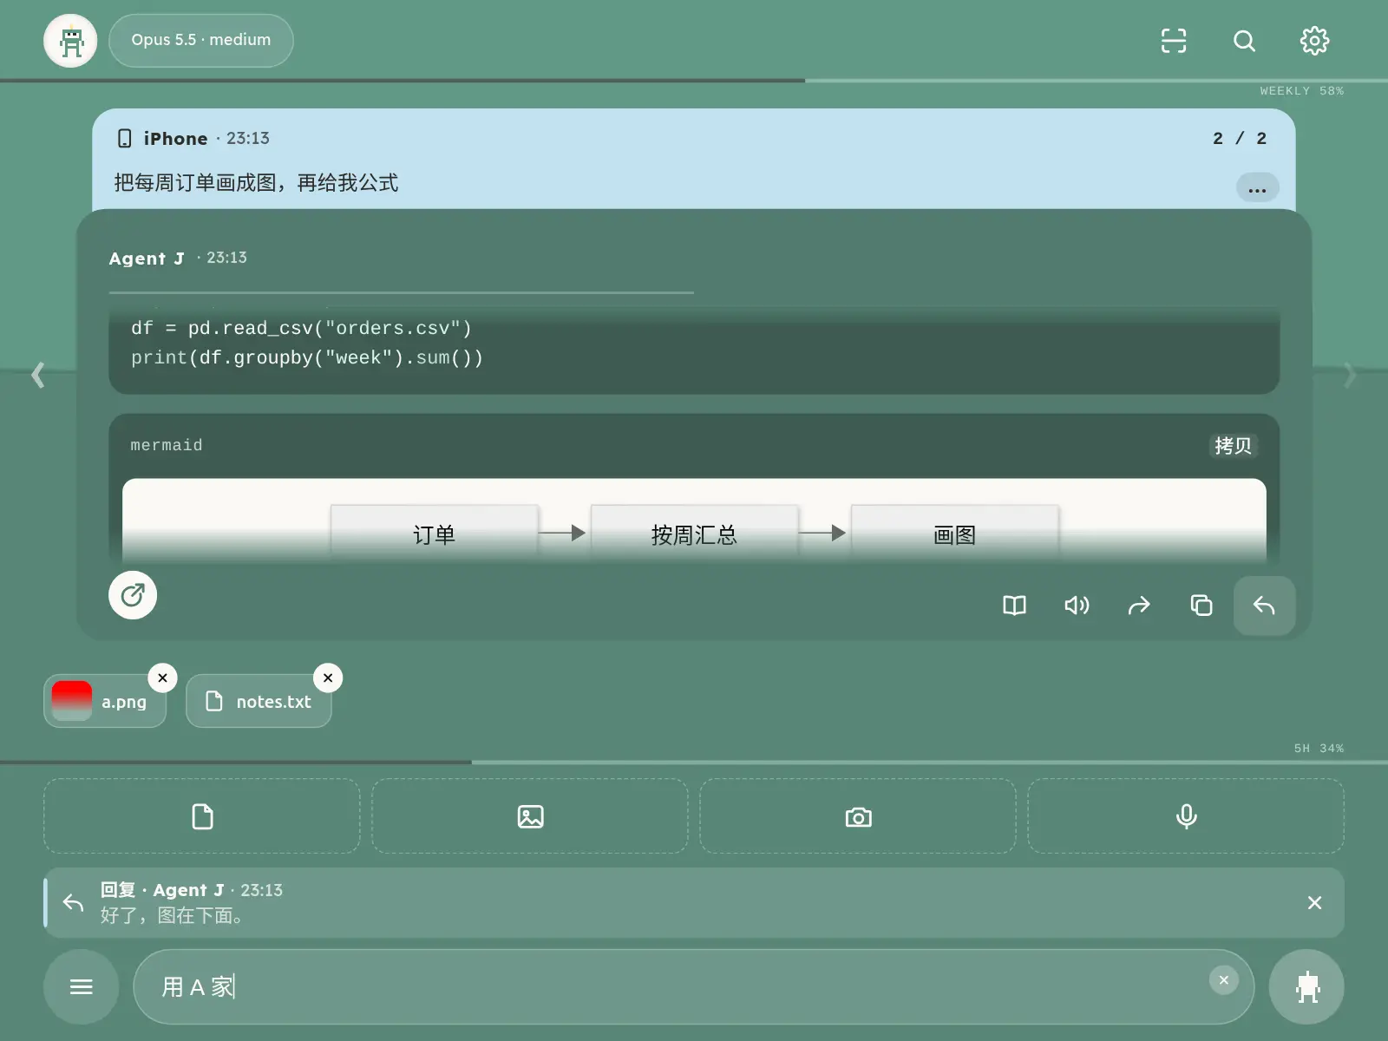1388x1041 pixels.
Task: Start voice input with microphone
Action: [x=1186, y=816]
